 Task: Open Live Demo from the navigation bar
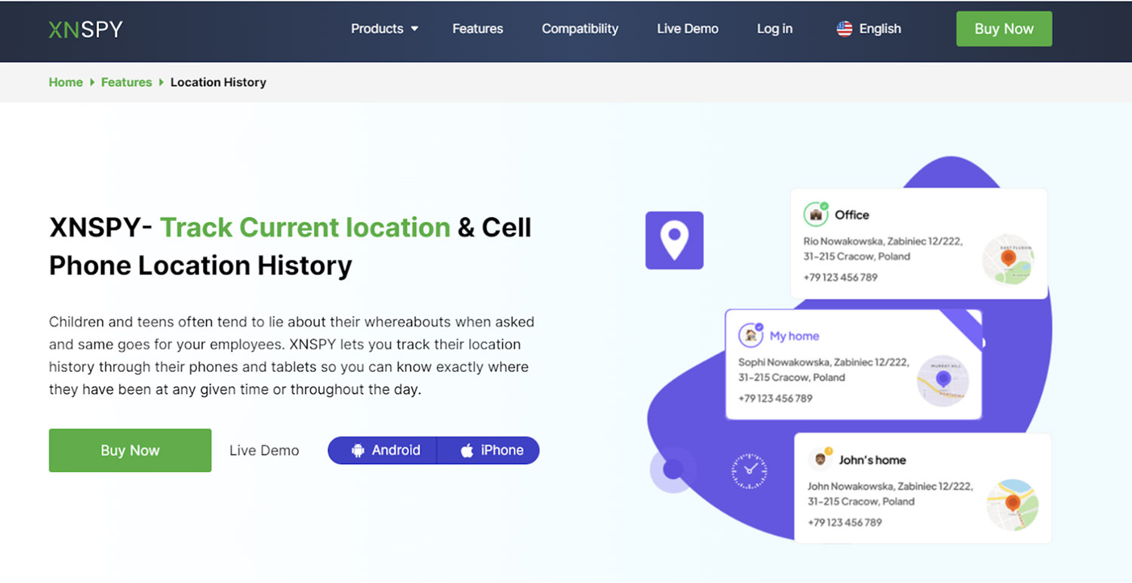[688, 29]
